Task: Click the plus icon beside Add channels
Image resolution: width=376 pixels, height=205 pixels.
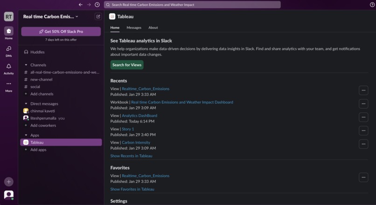Action: coord(26,94)
